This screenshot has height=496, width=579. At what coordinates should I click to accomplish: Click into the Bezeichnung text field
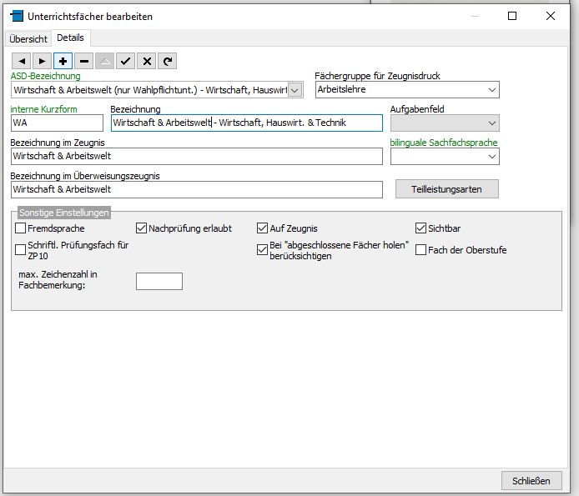coord(247,123)
